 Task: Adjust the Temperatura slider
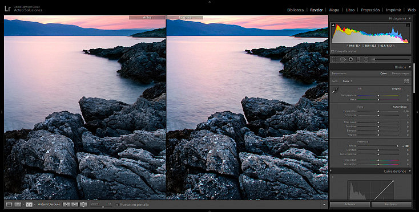[x=378, y=96]
